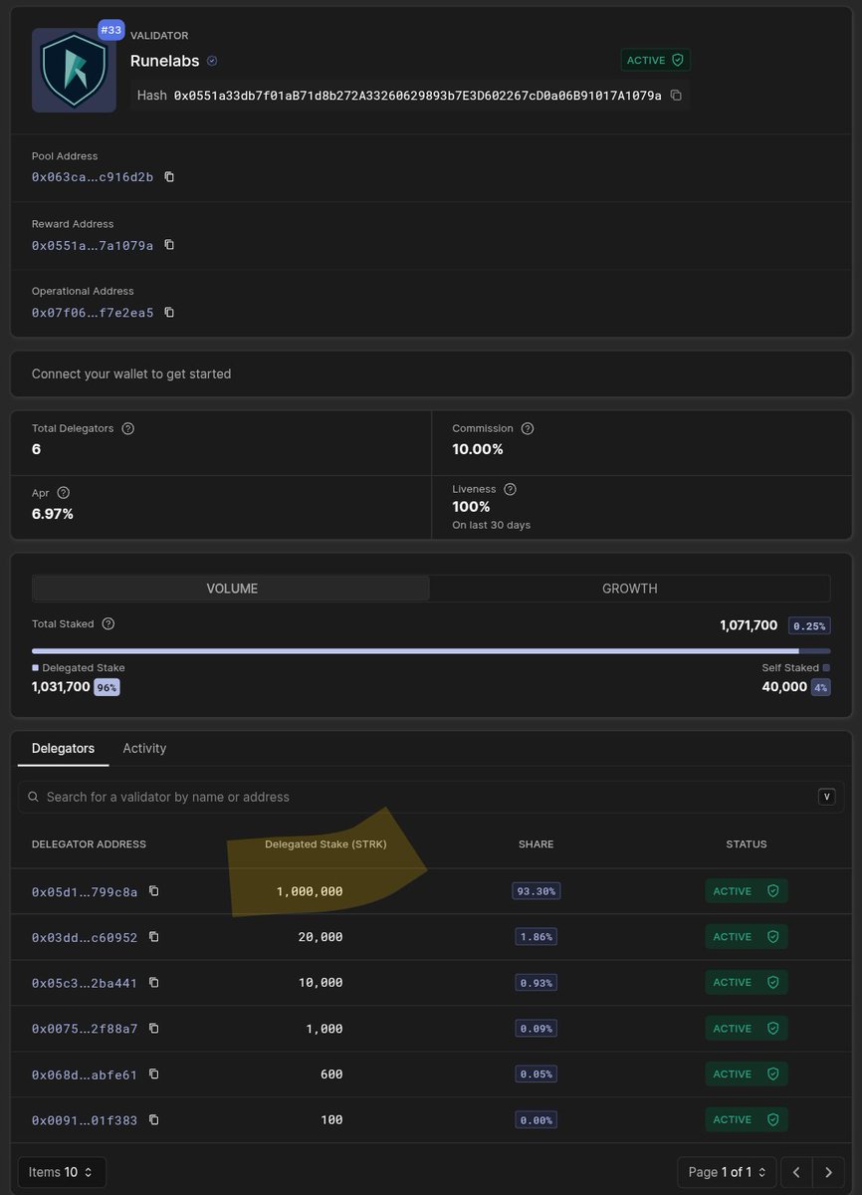The width and height of the screenshot is (862, 1195).
Task: Click ACTIVE status for 0x0091…01f383
Action: (x=747, y=1120)
